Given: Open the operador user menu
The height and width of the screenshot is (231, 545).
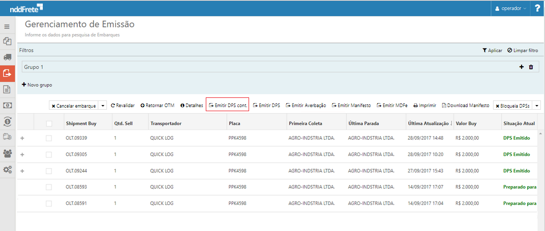Looking at the screenshot, I should 511,9.
